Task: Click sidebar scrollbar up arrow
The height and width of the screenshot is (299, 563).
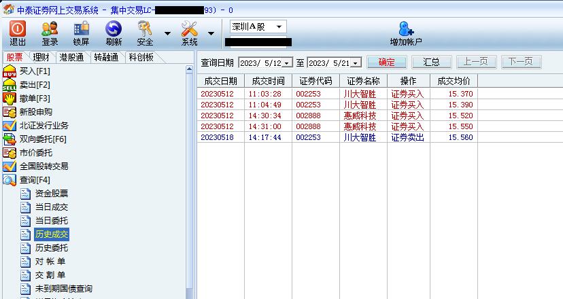Action: [189, 69]
